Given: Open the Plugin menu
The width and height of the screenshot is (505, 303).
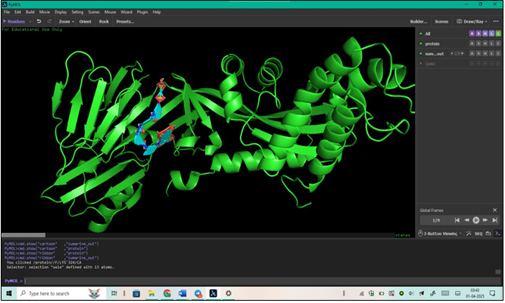Looking at the screenshot, I should pos(142,12).
